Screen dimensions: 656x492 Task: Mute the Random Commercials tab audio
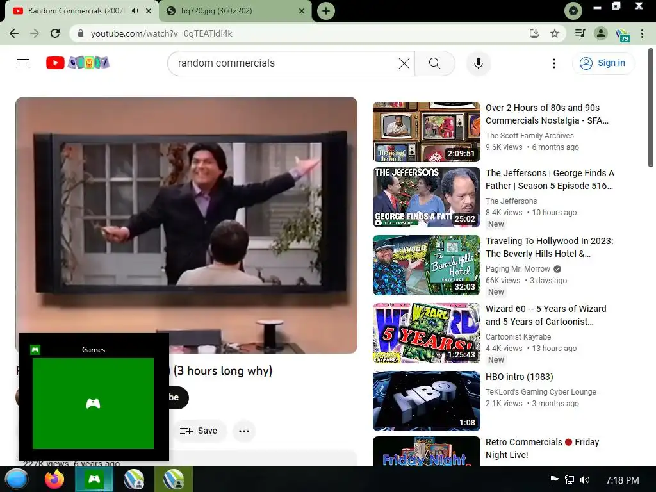point(135,11)
